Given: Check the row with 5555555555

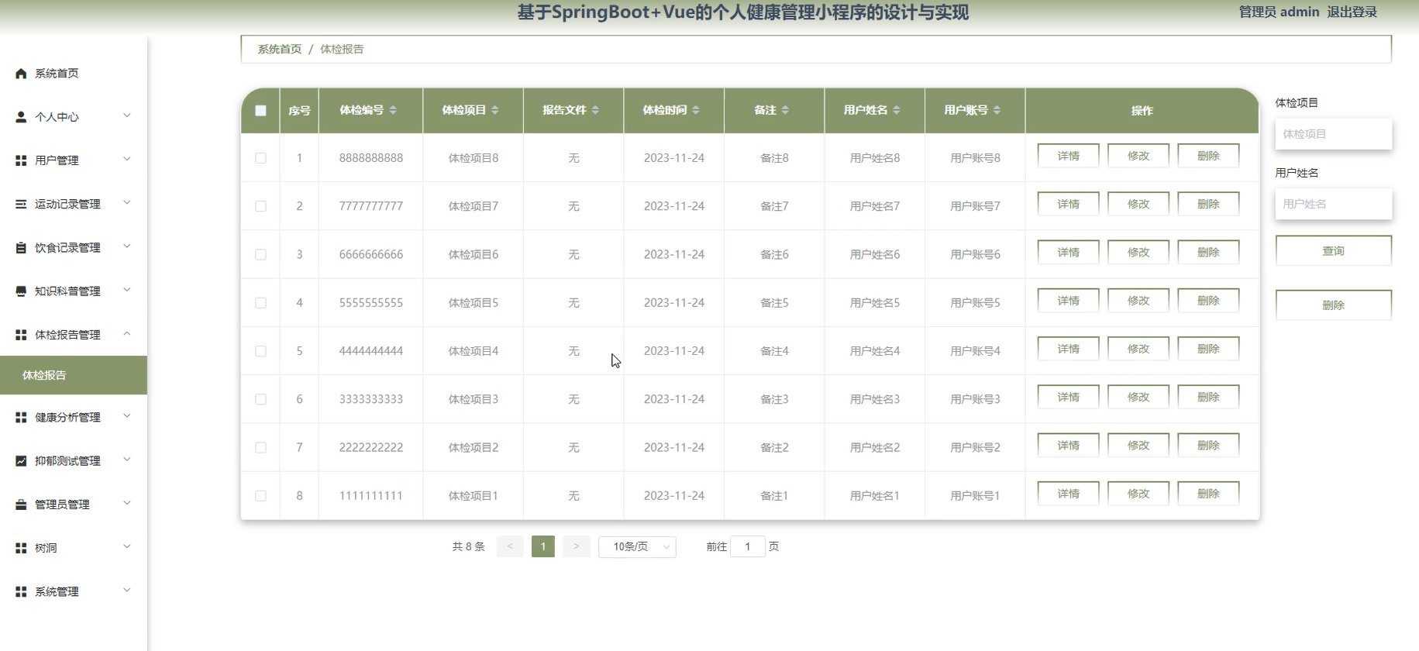Looking at the screenshot, I should click(261, 303).
